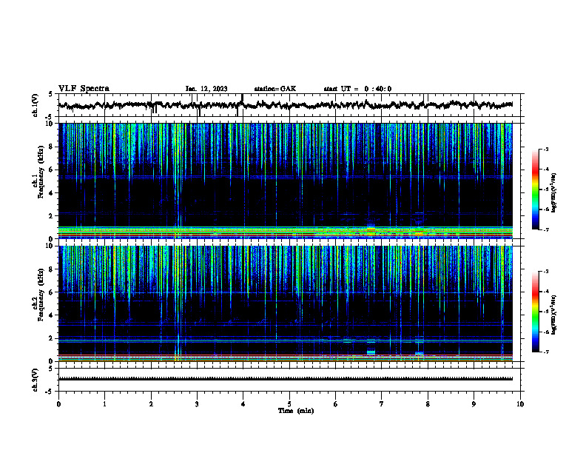Click the ch.1(V) waveform axis label
Image resolution: width=586 pixels, height=453 pixels.
coord(36,105)
